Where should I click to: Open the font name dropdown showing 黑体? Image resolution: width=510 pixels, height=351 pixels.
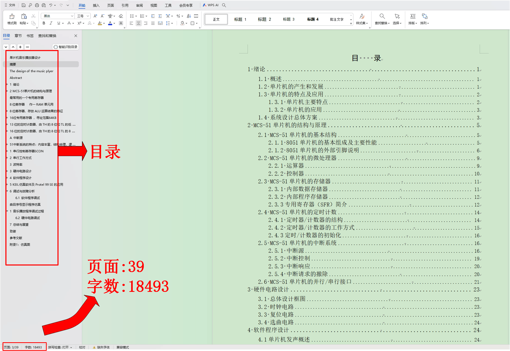(x=72, y=16)
